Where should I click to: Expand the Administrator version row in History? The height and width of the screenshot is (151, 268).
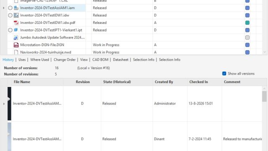4,104
